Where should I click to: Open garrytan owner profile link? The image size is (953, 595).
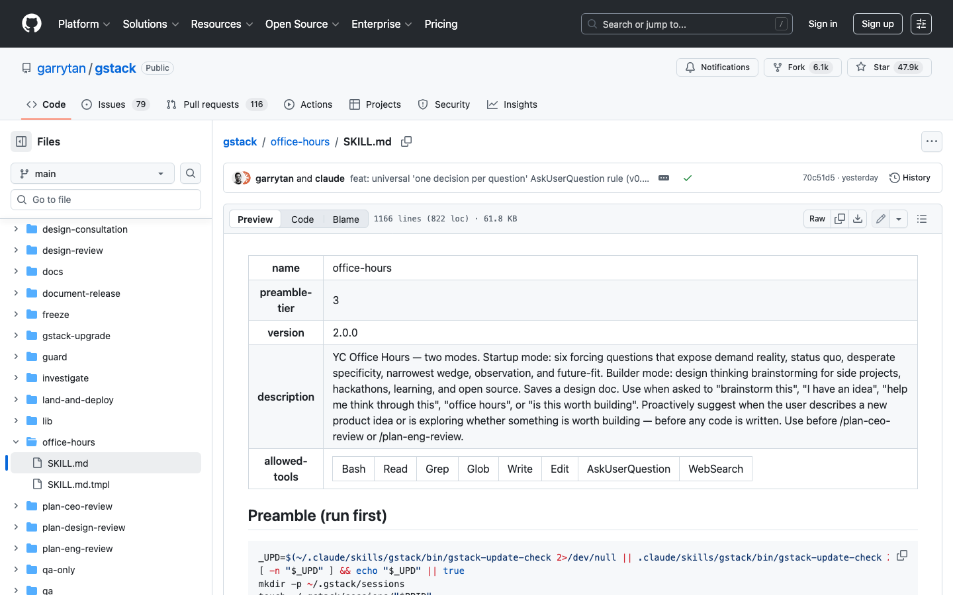(x=62, y=68)
